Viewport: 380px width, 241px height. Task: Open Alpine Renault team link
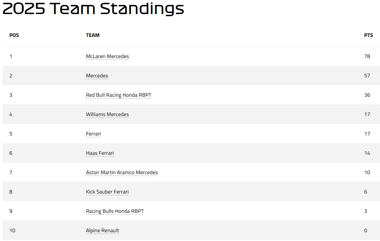click(x=102, y=230)
